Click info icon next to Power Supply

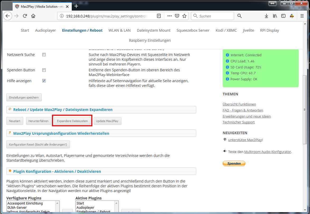[227, 79]
